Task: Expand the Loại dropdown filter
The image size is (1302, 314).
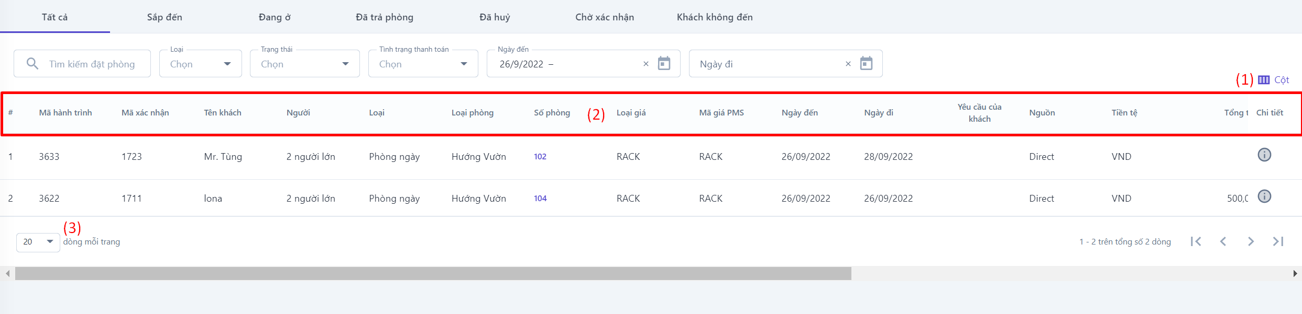Action: click(201, 64)
